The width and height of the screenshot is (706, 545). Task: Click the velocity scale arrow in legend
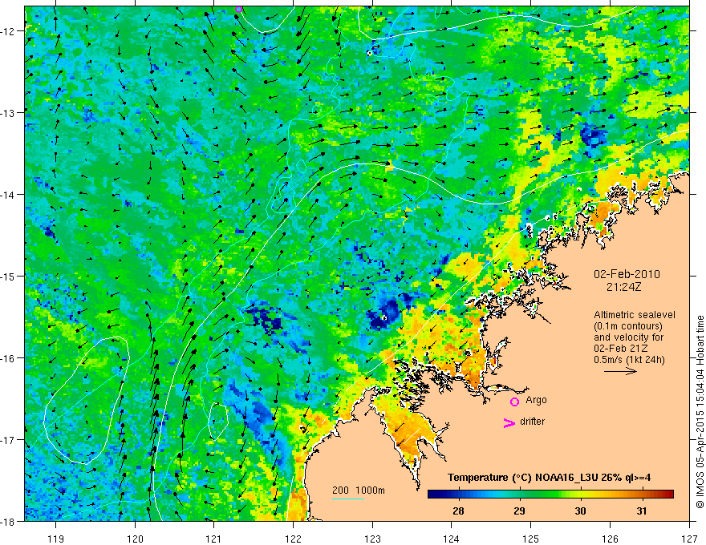(620, 371)
